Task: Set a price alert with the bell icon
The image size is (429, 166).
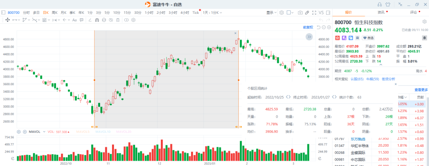Action: pos(424,38)
